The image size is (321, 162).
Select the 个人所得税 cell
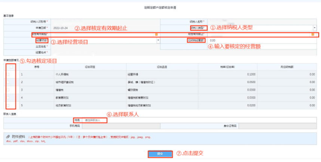tap(90, 74)
